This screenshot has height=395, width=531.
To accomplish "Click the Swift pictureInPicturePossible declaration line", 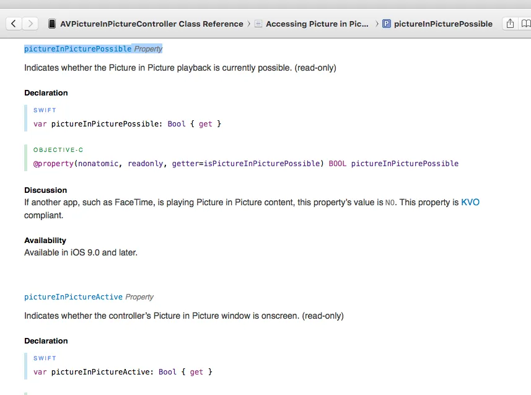I will 127,124.
